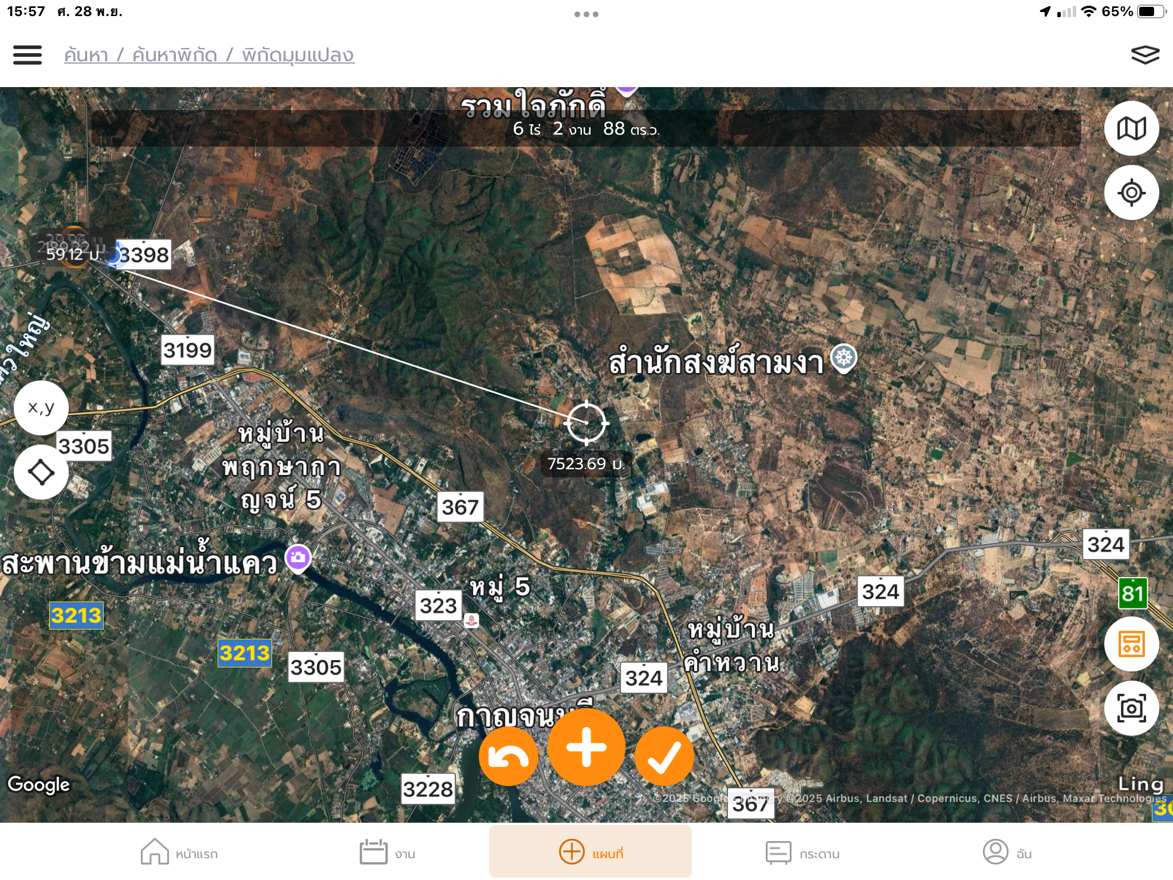Add a point with orange plus button
Image resolution: width=1173 pixels, height=880 pixels.
pyautogui.click(x=586, y=747)
